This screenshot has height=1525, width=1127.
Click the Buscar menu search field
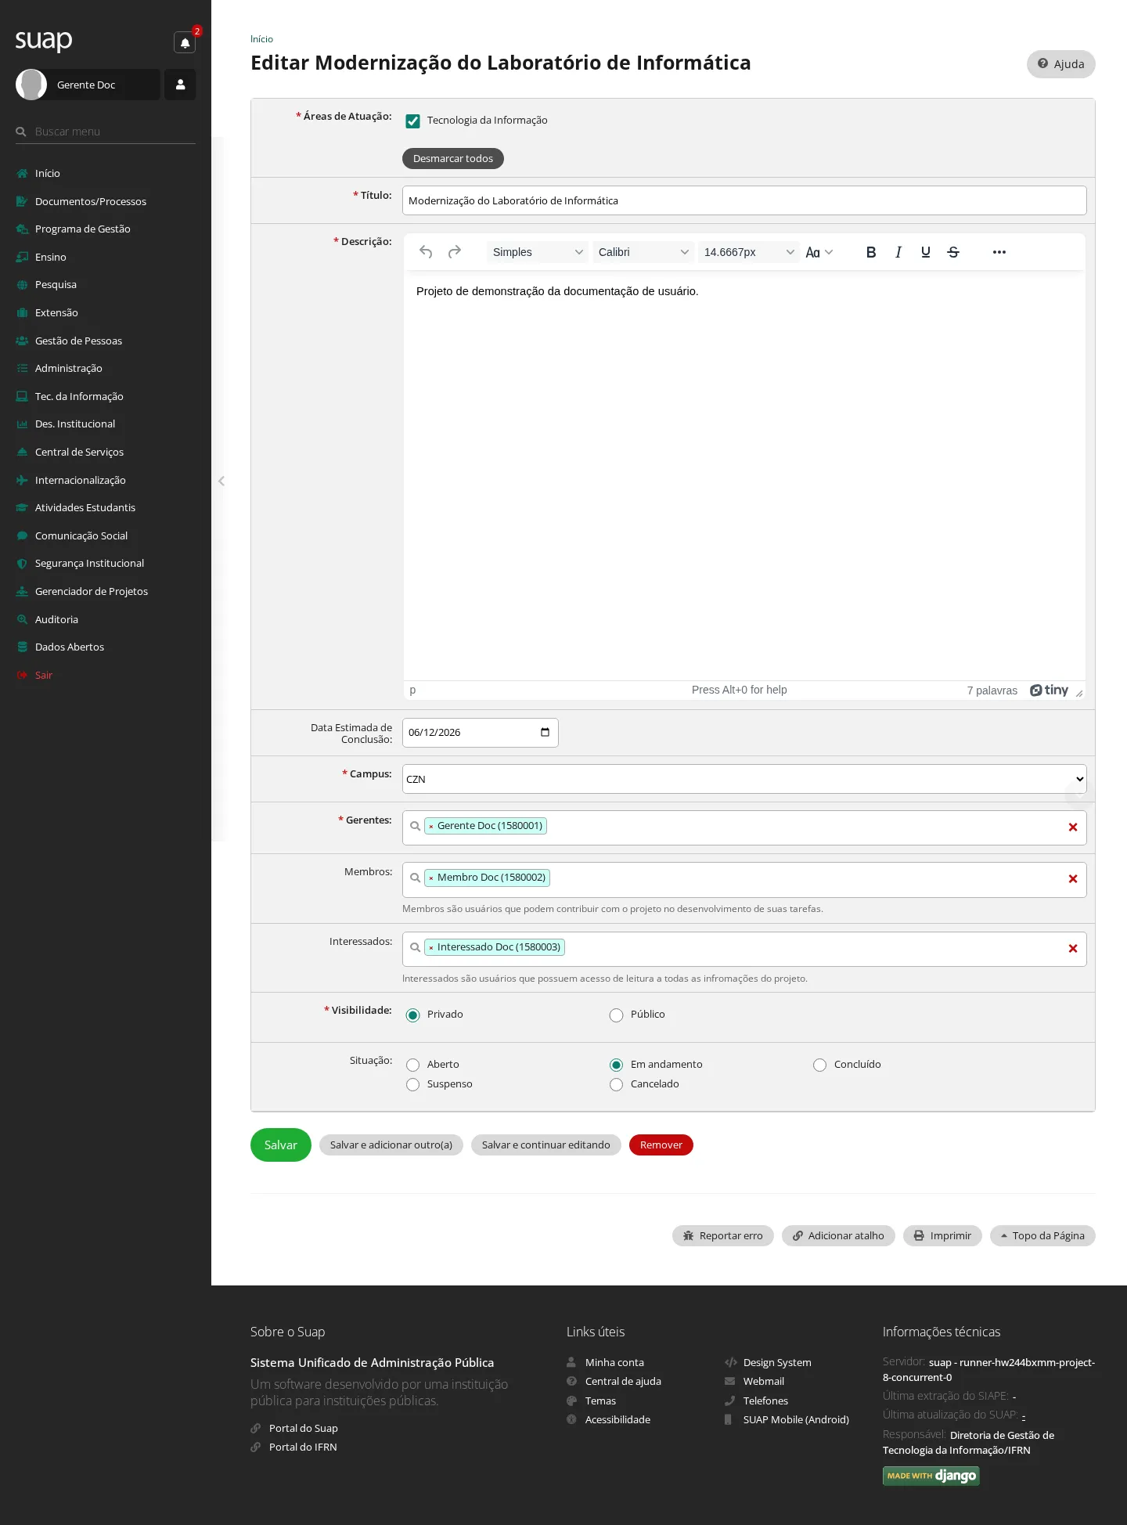[106, 132]
